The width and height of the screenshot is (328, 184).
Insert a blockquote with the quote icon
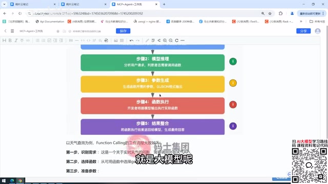(x=71, y=40)
